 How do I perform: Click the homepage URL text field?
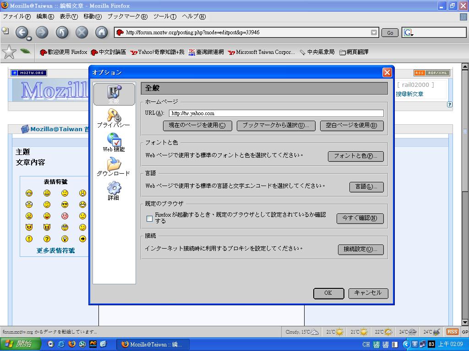pyautogui.click(x=276, y=113)
